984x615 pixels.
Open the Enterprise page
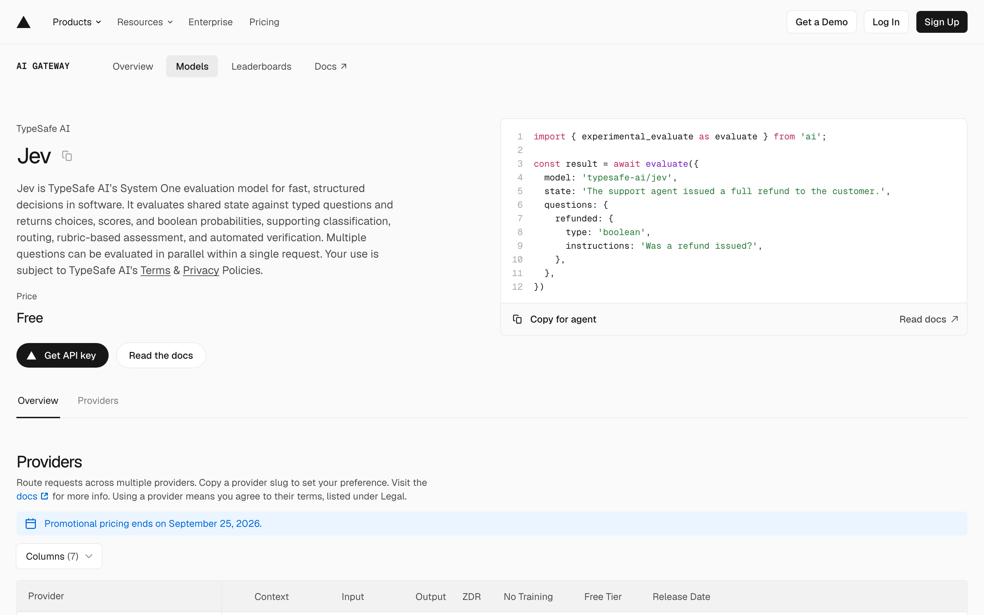click(x=210, y=22)
